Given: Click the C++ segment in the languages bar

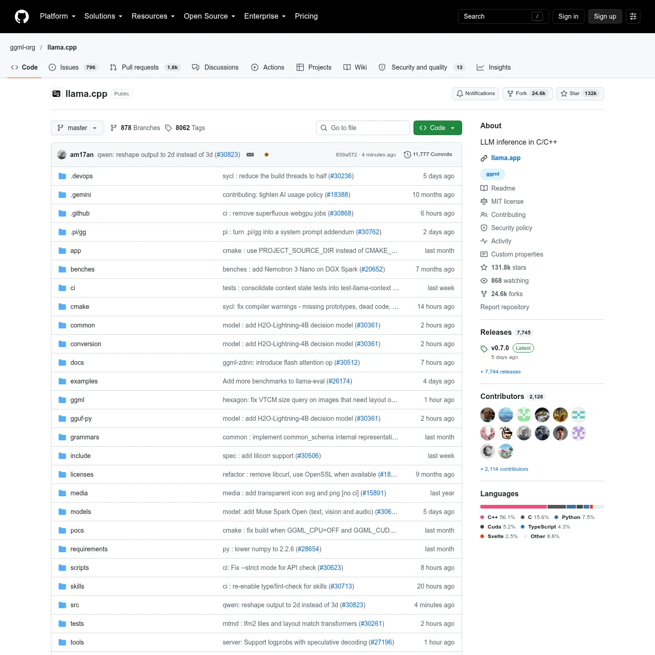Looking at the screenshot, I should [x=514, y=507].
